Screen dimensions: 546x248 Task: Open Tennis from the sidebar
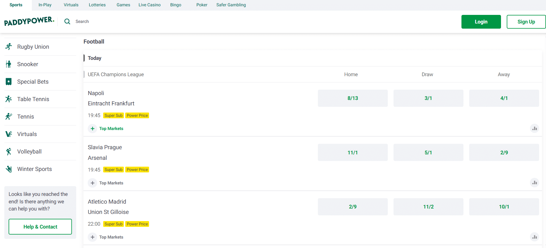40,117
